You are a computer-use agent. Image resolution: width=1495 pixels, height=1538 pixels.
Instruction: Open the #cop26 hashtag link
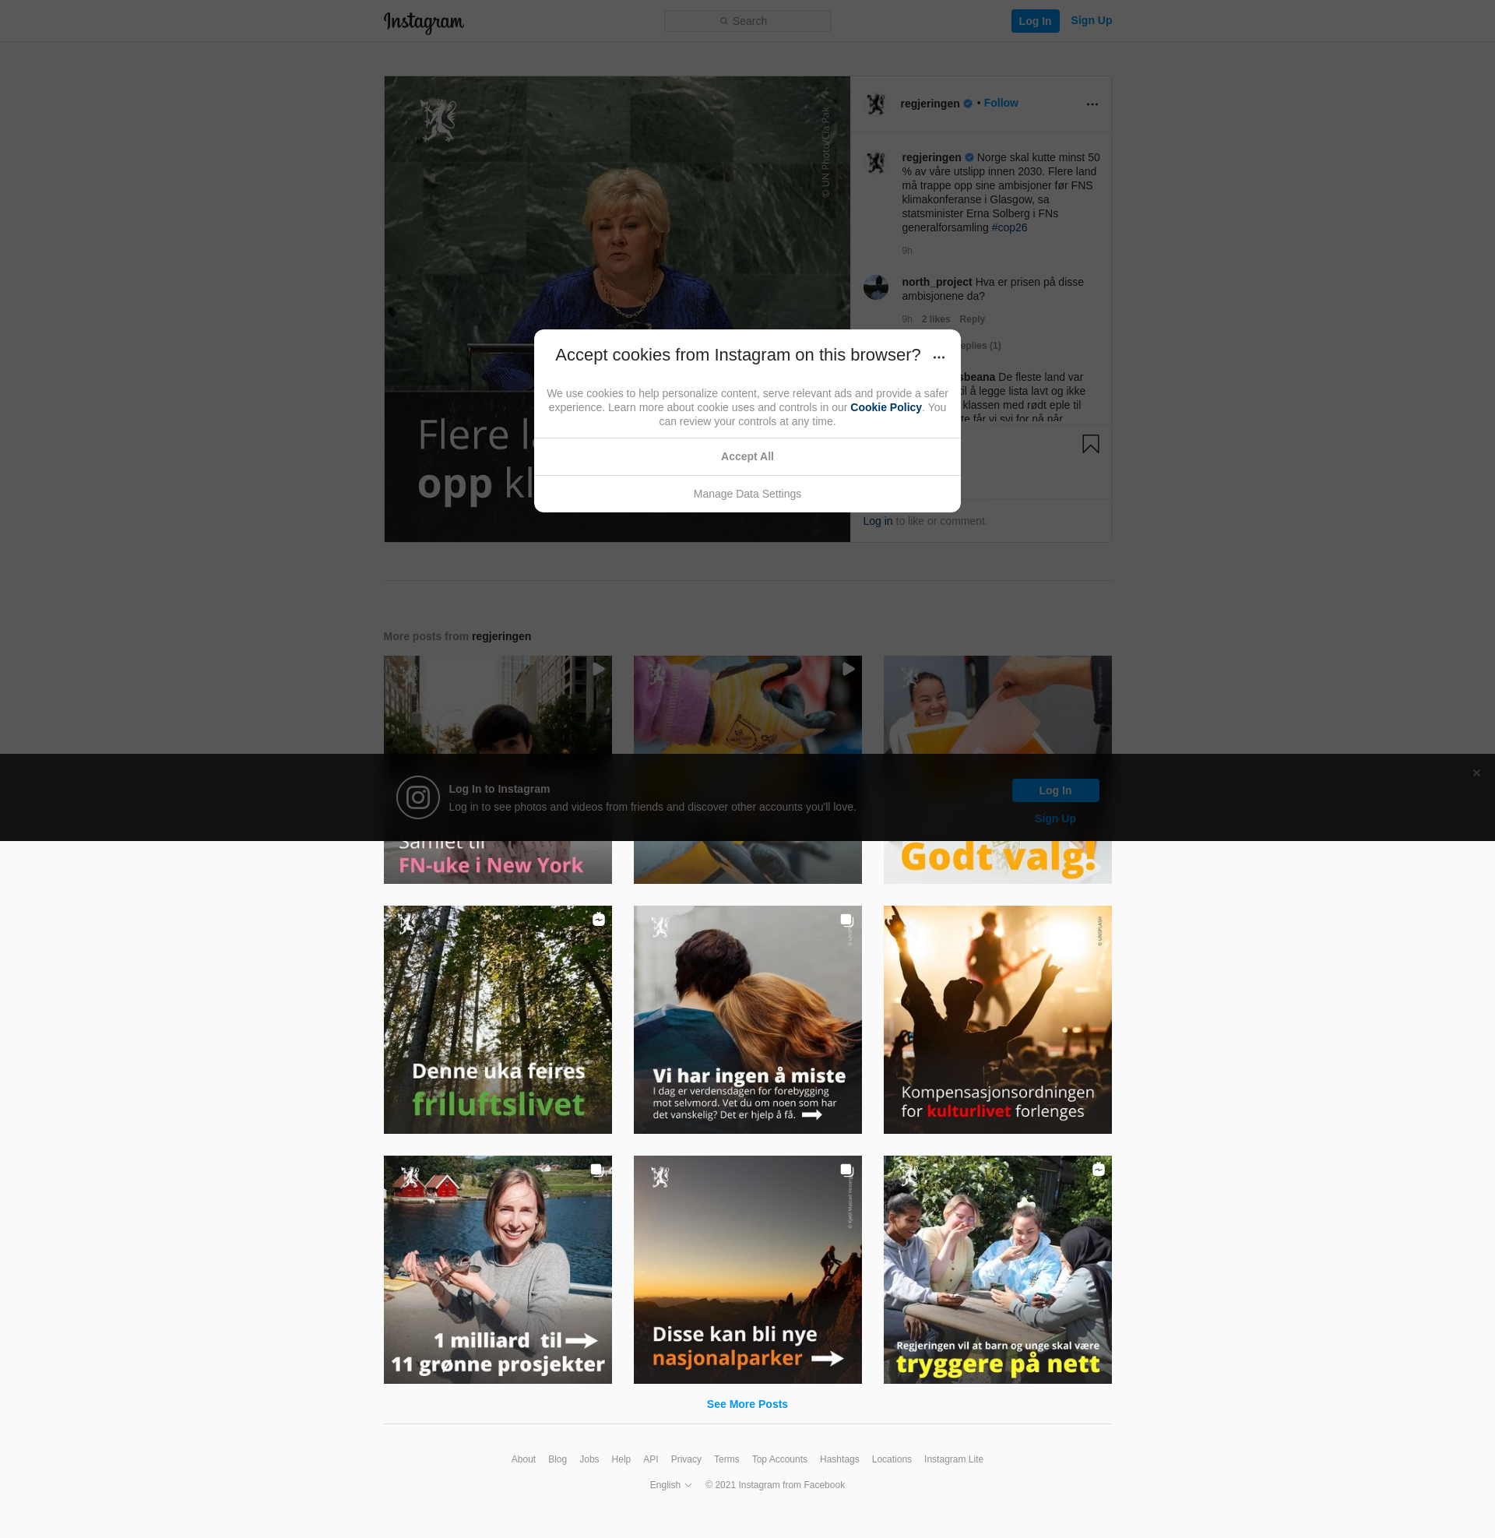pos(1009,227)
